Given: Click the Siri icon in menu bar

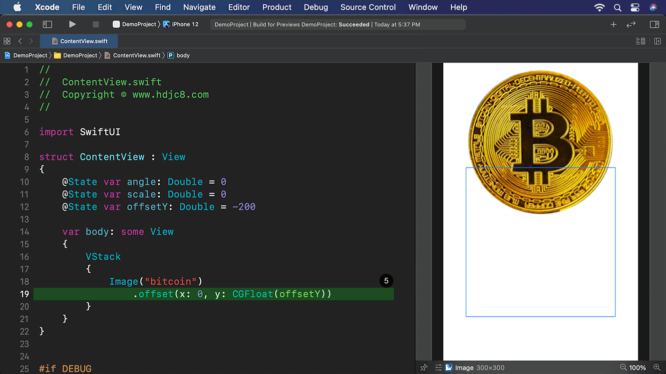Looking at the screenshot, I should pyautogui.click(x=653, y=7).
